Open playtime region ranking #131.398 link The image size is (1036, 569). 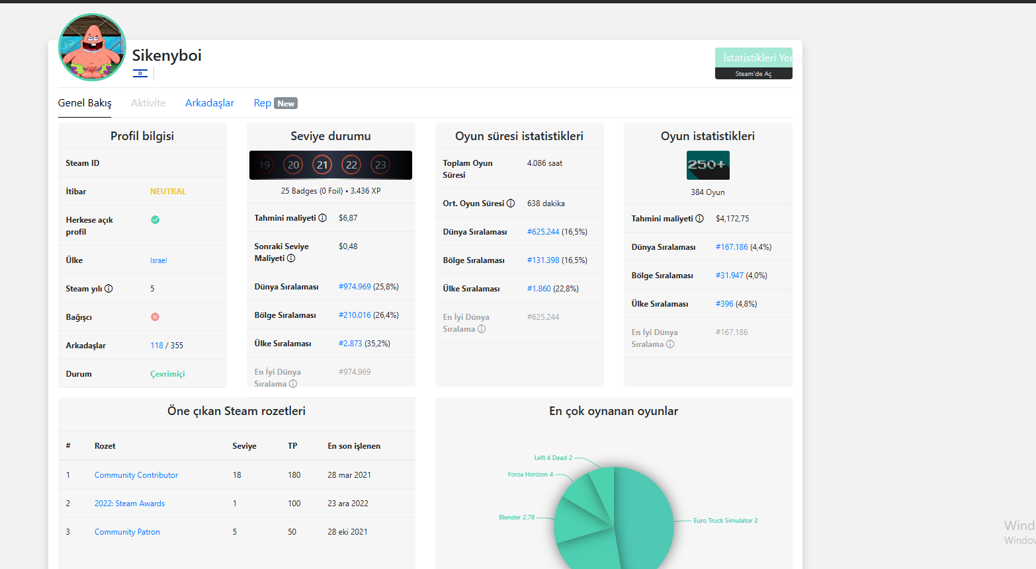point(543,260)
